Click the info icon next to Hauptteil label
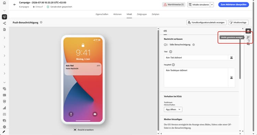This screenshot has width=257, height=135. click(173, 65)
